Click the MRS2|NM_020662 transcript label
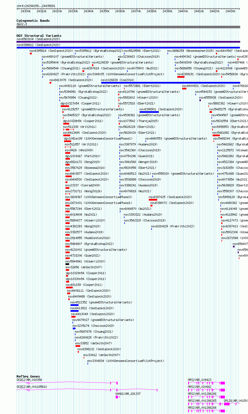 tap(200, 387)
